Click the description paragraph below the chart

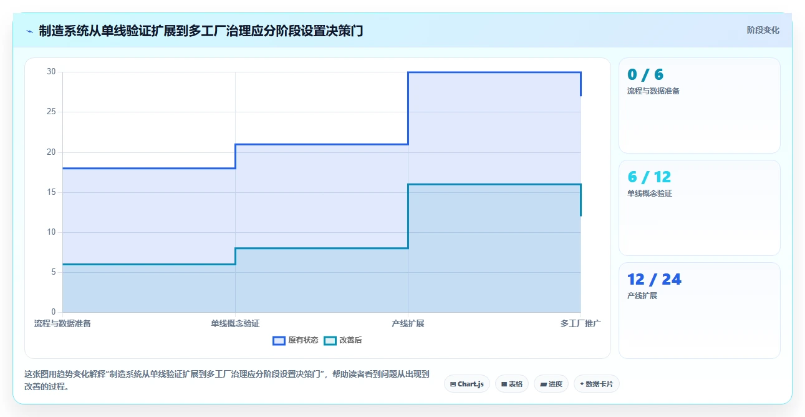[x=227, y=380]
